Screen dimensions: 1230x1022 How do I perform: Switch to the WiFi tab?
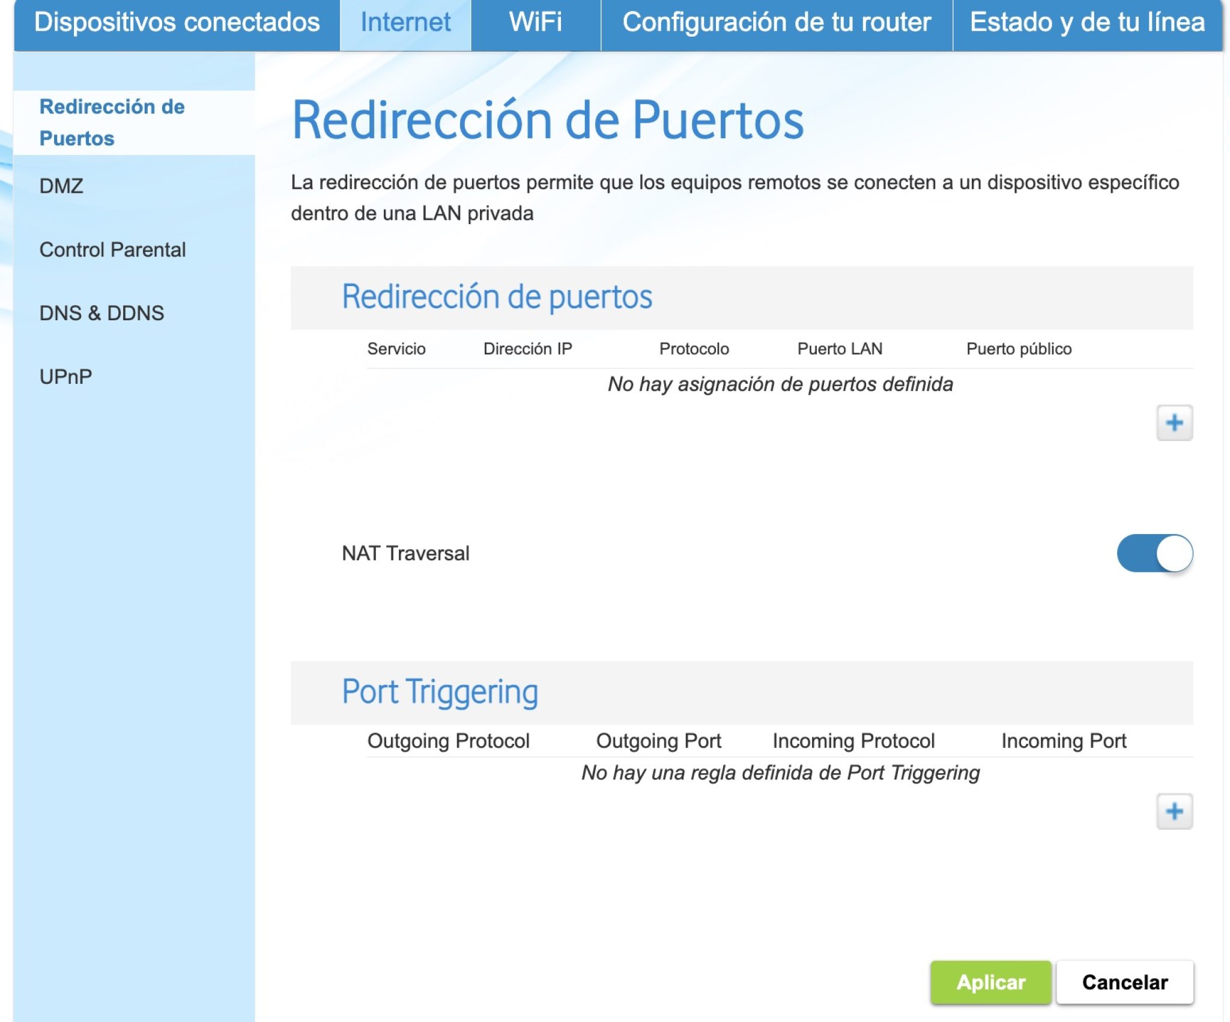[x=535, y=23]
